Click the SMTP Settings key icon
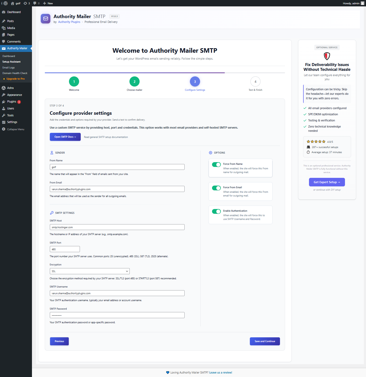Screen dimensions: 366x377 pos(52,213)
